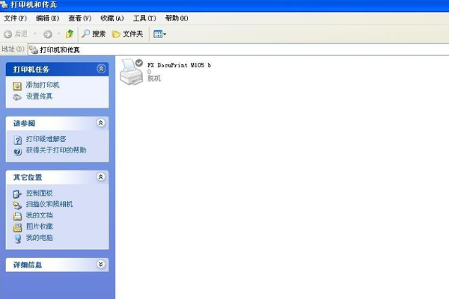Viewport: 449px width, 299px height.
Task: Click the print troubleshooter question icon
Action: (17, 141)
